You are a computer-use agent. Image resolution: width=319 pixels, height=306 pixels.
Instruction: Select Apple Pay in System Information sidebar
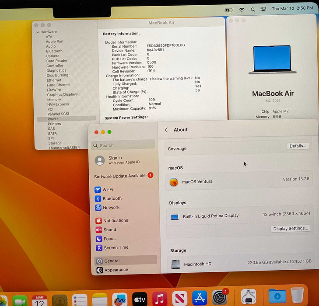point(54,42)
